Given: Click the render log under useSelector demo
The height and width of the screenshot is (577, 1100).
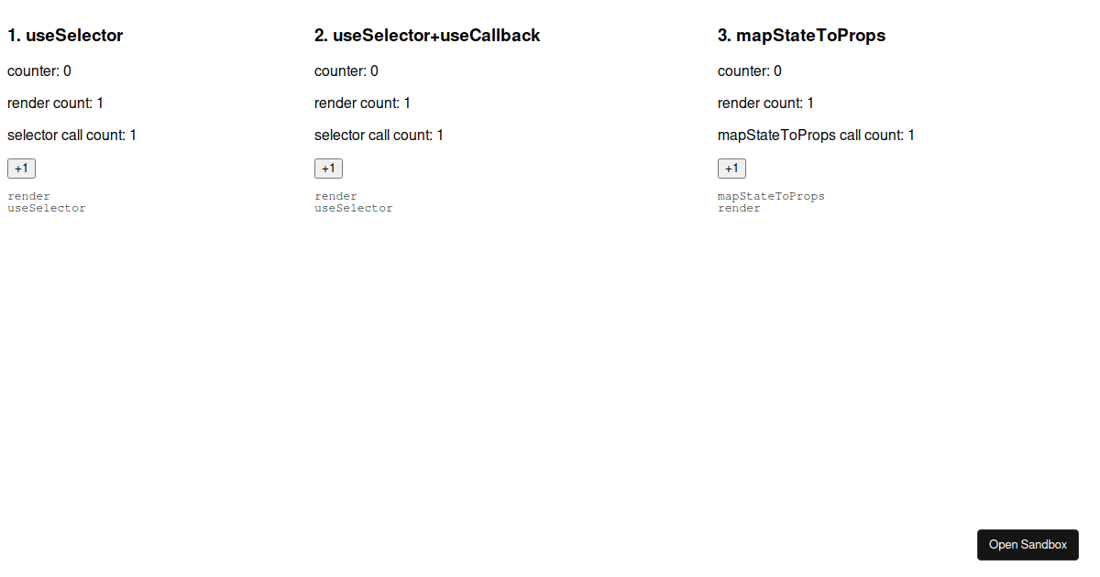Looking at the screenshot, I should tap(28, 195).
